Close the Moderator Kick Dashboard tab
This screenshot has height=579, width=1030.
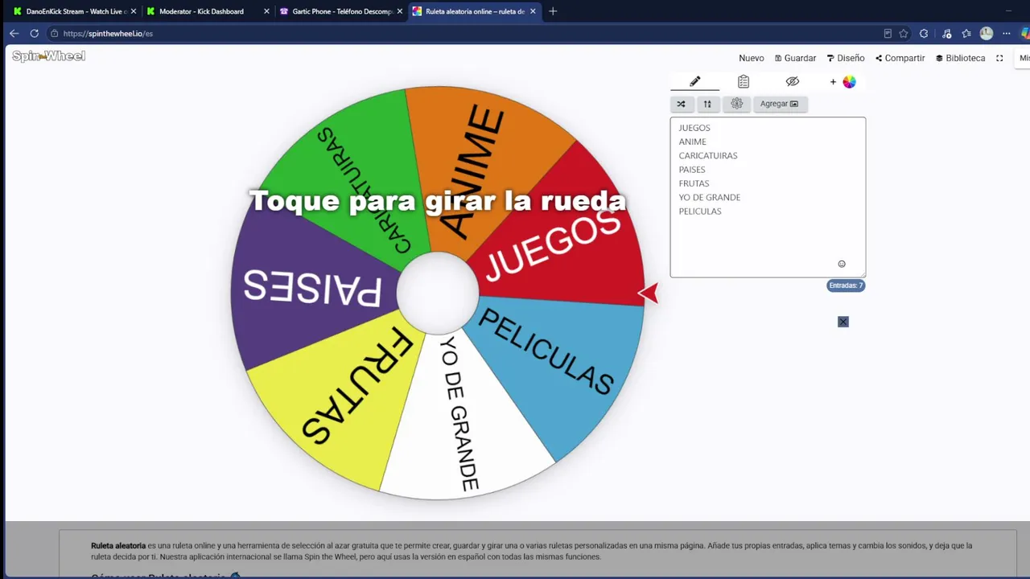point(266,11)
